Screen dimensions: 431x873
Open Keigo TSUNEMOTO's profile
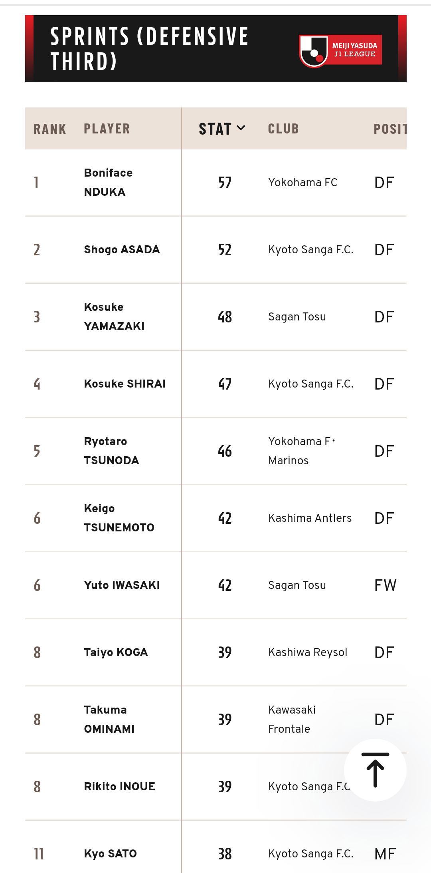(119, 518)
